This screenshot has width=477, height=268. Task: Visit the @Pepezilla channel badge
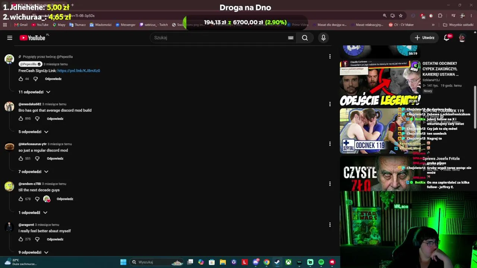[x=30, y=64]
